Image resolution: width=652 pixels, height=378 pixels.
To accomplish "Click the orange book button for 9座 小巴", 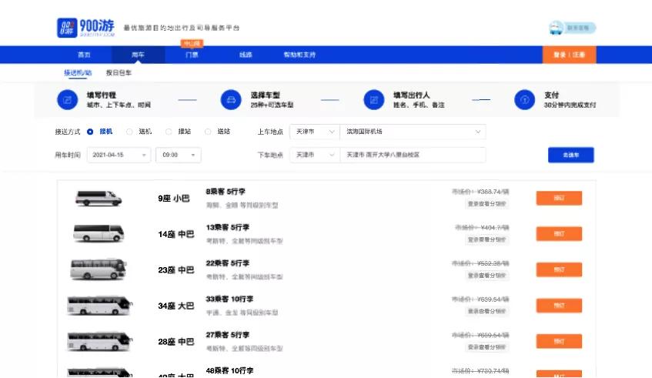I will tap(559, 198).
